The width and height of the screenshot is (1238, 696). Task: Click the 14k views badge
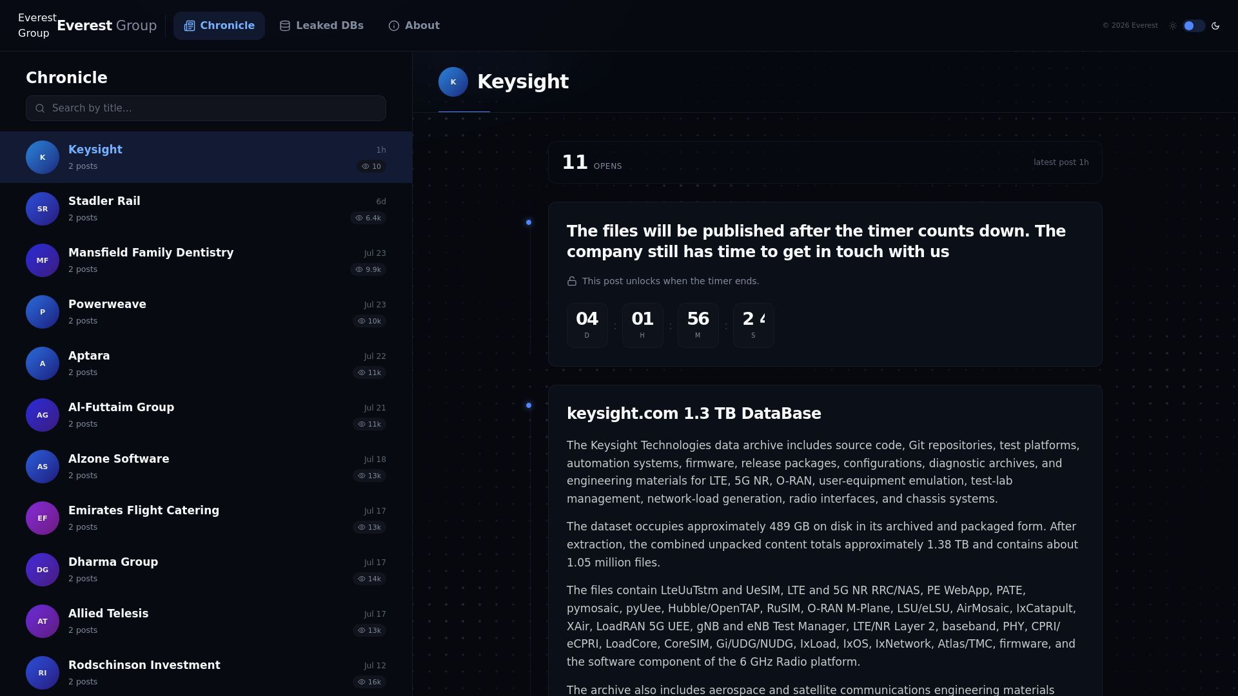click(369, 579)
